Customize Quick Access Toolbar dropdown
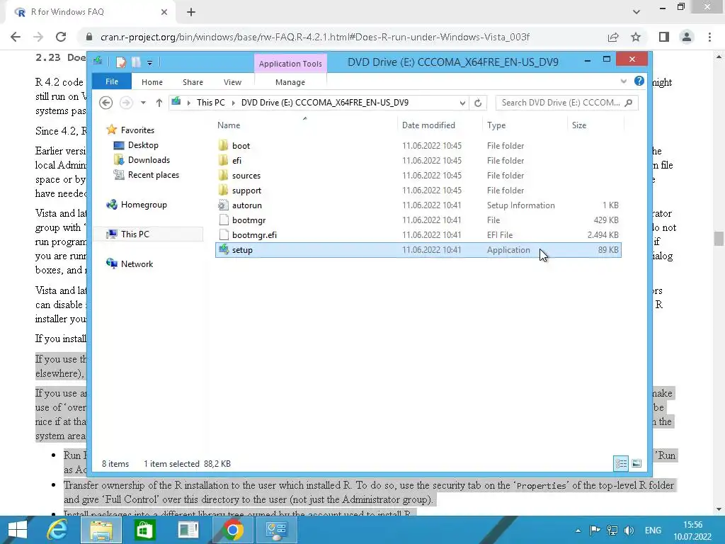725x544 pixels. click(x=150, y=62)
